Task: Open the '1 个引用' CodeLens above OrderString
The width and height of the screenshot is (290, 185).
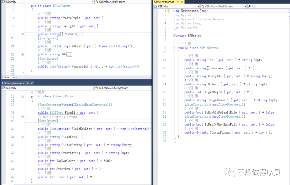Action: [44, 149]
